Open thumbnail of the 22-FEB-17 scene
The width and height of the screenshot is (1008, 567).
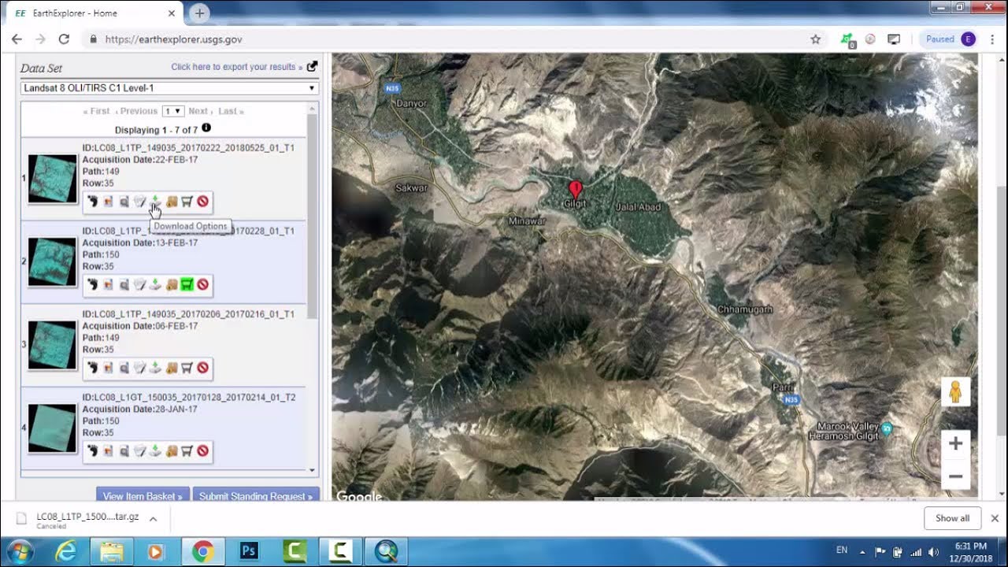(x=53, y=179)
